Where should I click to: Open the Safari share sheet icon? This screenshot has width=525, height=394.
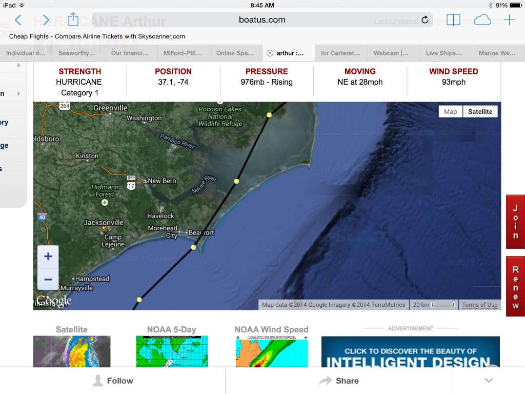click(x=73, y=19)
